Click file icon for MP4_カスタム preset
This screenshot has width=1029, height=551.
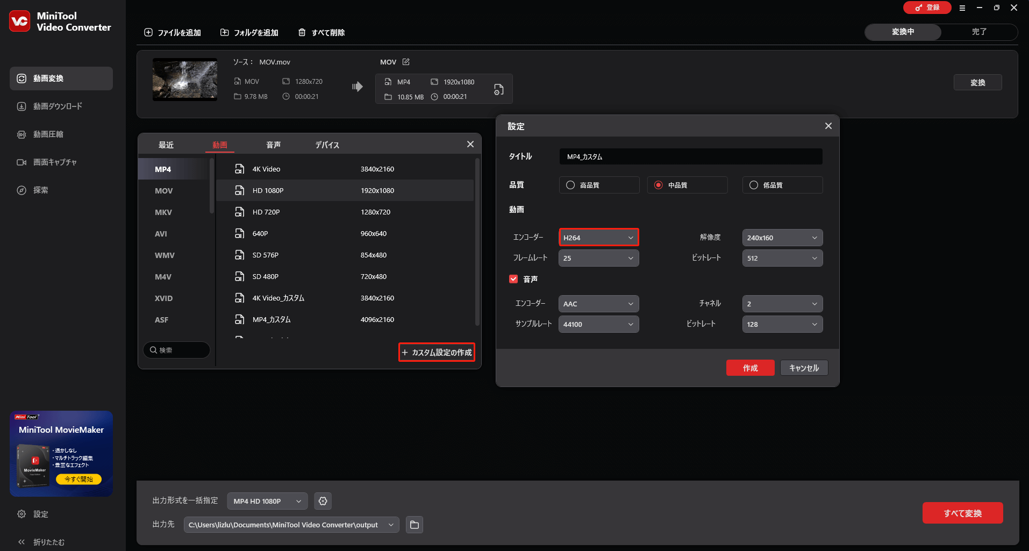[x=240, y=319]
